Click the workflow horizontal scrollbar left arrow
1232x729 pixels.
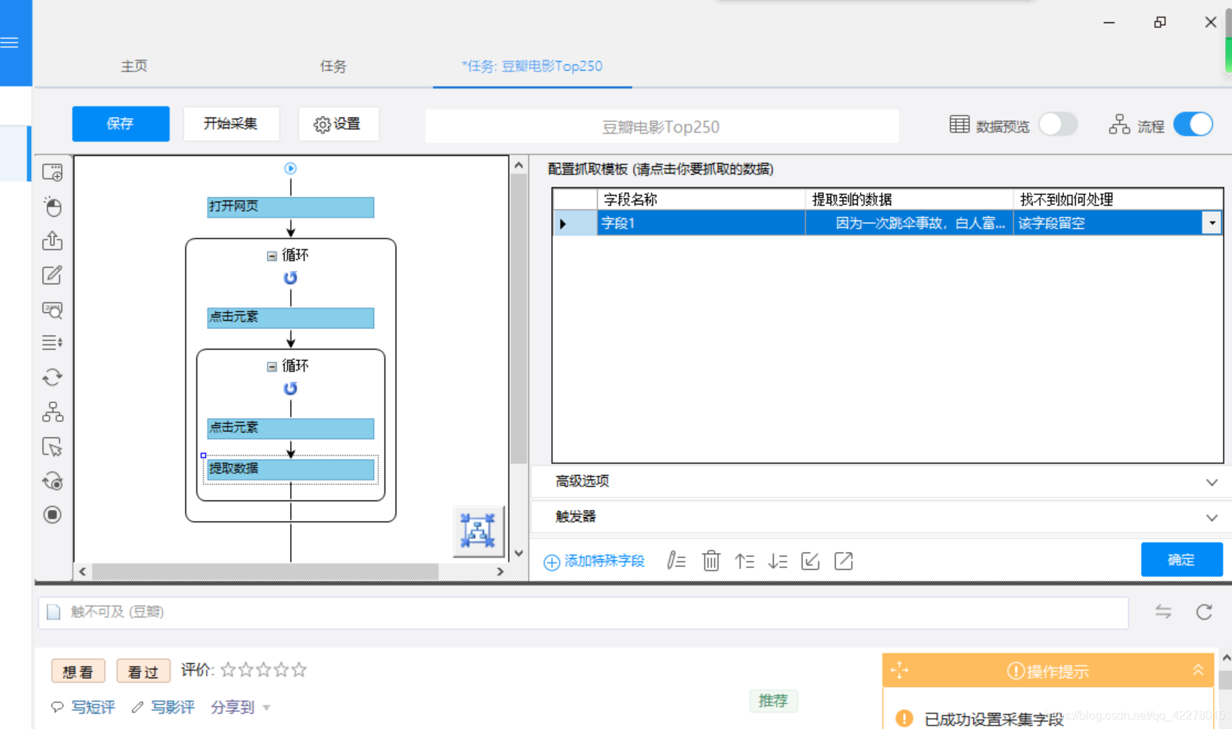coord(83,572)
